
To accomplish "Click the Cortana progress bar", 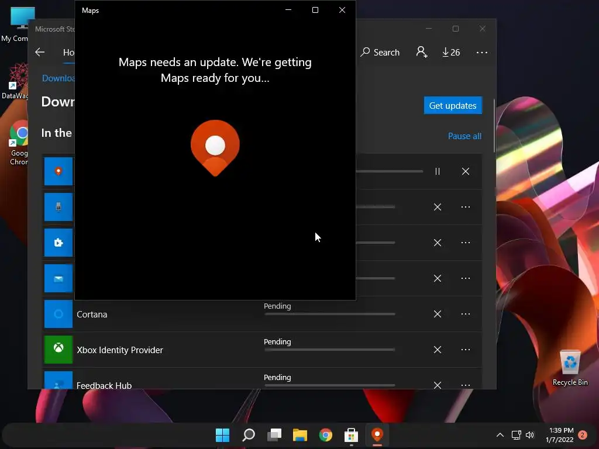I will [330, 314].
